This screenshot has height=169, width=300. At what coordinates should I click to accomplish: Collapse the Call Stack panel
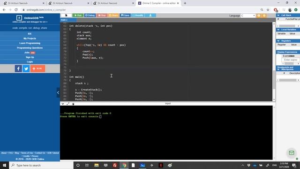278,15
